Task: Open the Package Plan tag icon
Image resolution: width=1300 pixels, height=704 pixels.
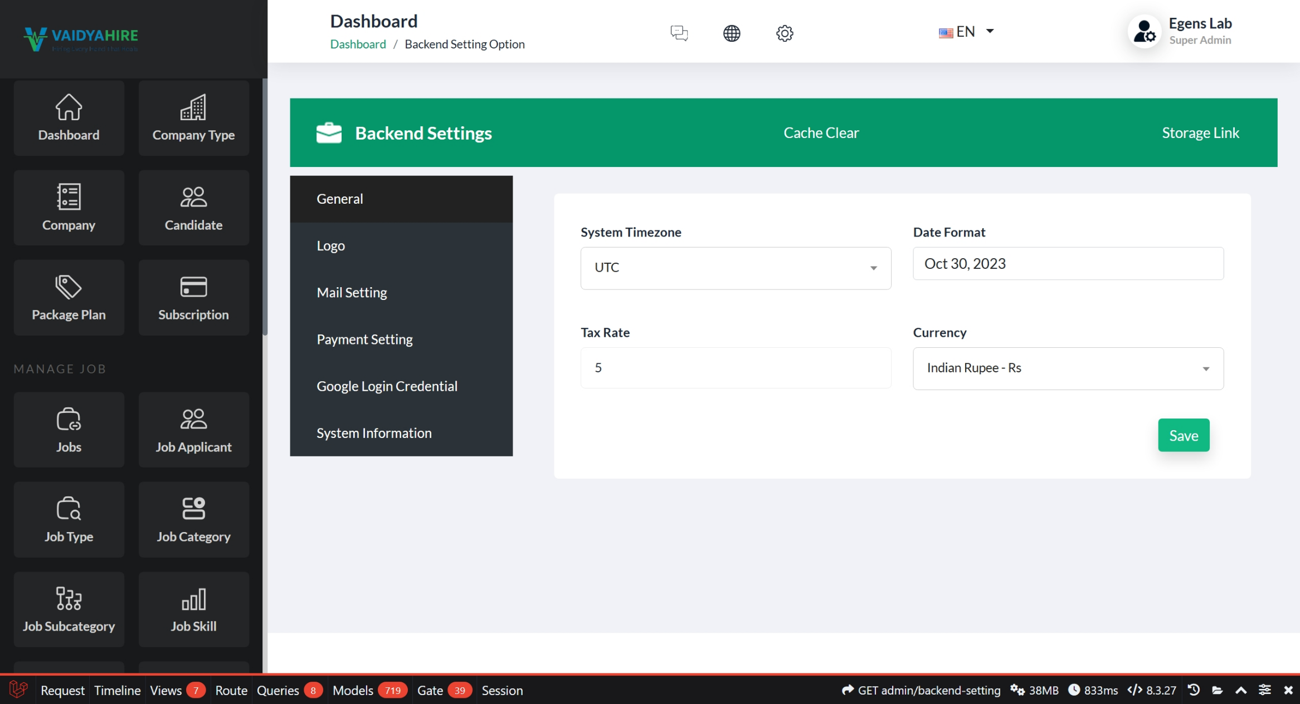Action: tap(69, 287)
